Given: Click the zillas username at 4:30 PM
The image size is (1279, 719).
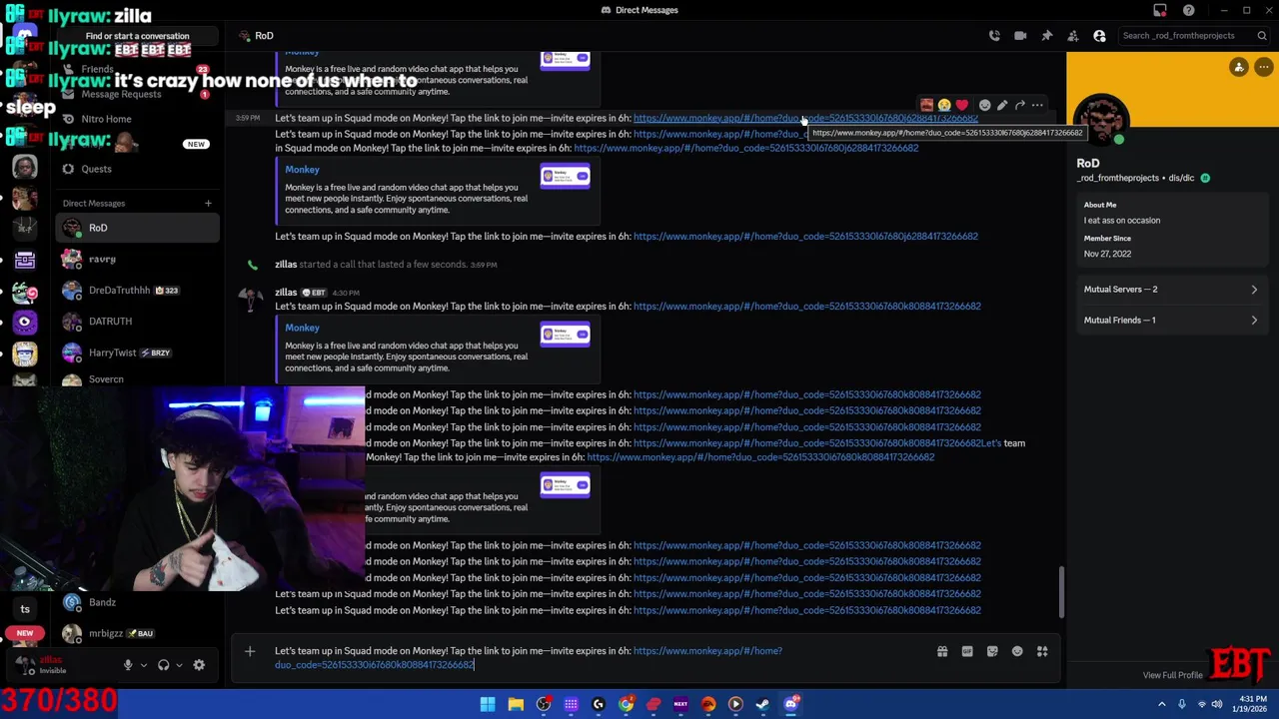Looking at the screenshot, I should pyautogui.click(x=286, y=293).
